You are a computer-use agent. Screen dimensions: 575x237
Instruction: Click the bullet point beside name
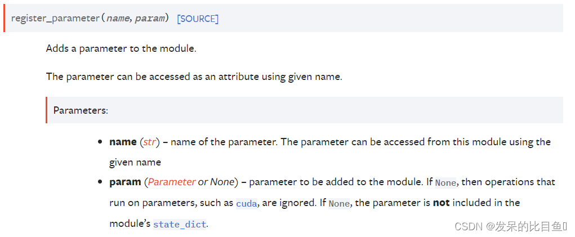pyautogui.click(x=100, y=142)
